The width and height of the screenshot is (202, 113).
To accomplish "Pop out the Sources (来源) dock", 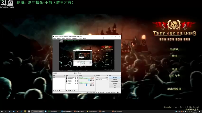I will [x=77, y=76].
